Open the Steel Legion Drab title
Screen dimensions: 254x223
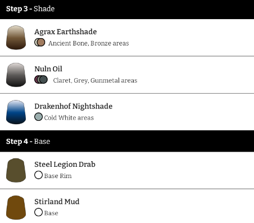(65, 165)
